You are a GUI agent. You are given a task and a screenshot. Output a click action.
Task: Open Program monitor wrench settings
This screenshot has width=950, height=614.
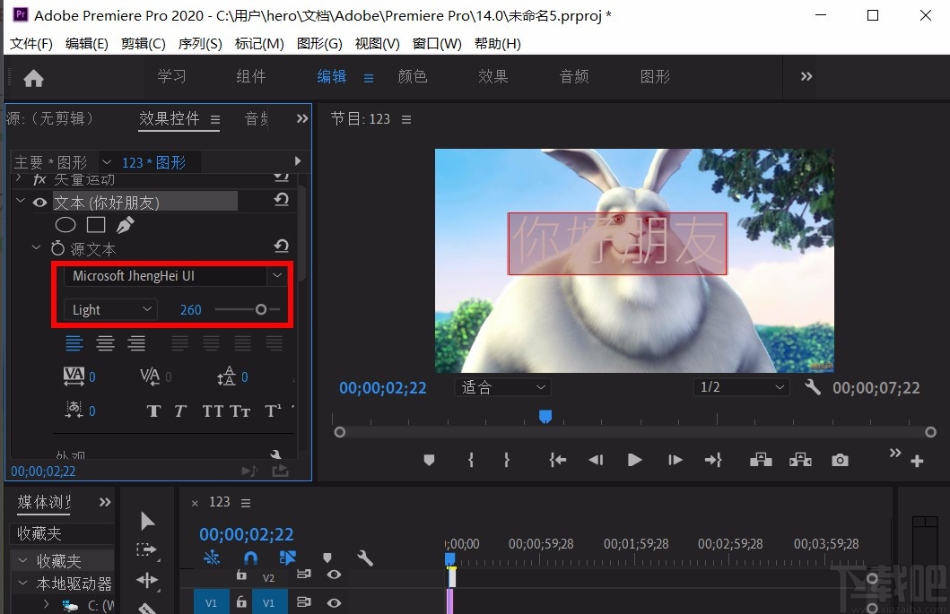[x=812, y=387]
